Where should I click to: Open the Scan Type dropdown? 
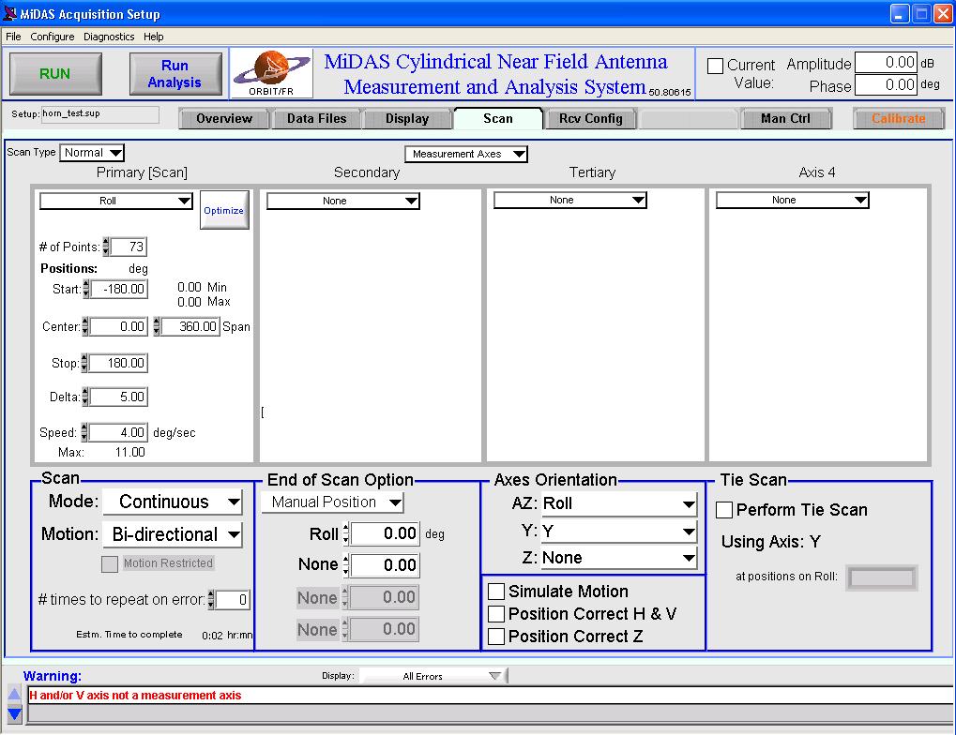pyautogui.click(x=92, y=153)
